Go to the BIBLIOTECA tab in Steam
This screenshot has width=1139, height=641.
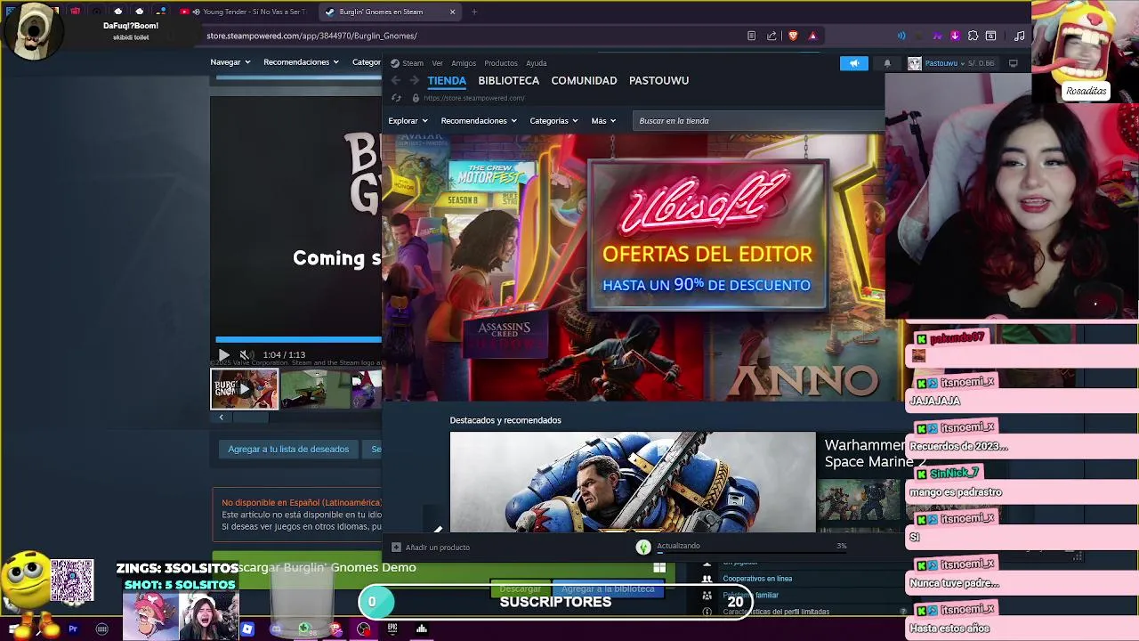click(x=509, y=80)
